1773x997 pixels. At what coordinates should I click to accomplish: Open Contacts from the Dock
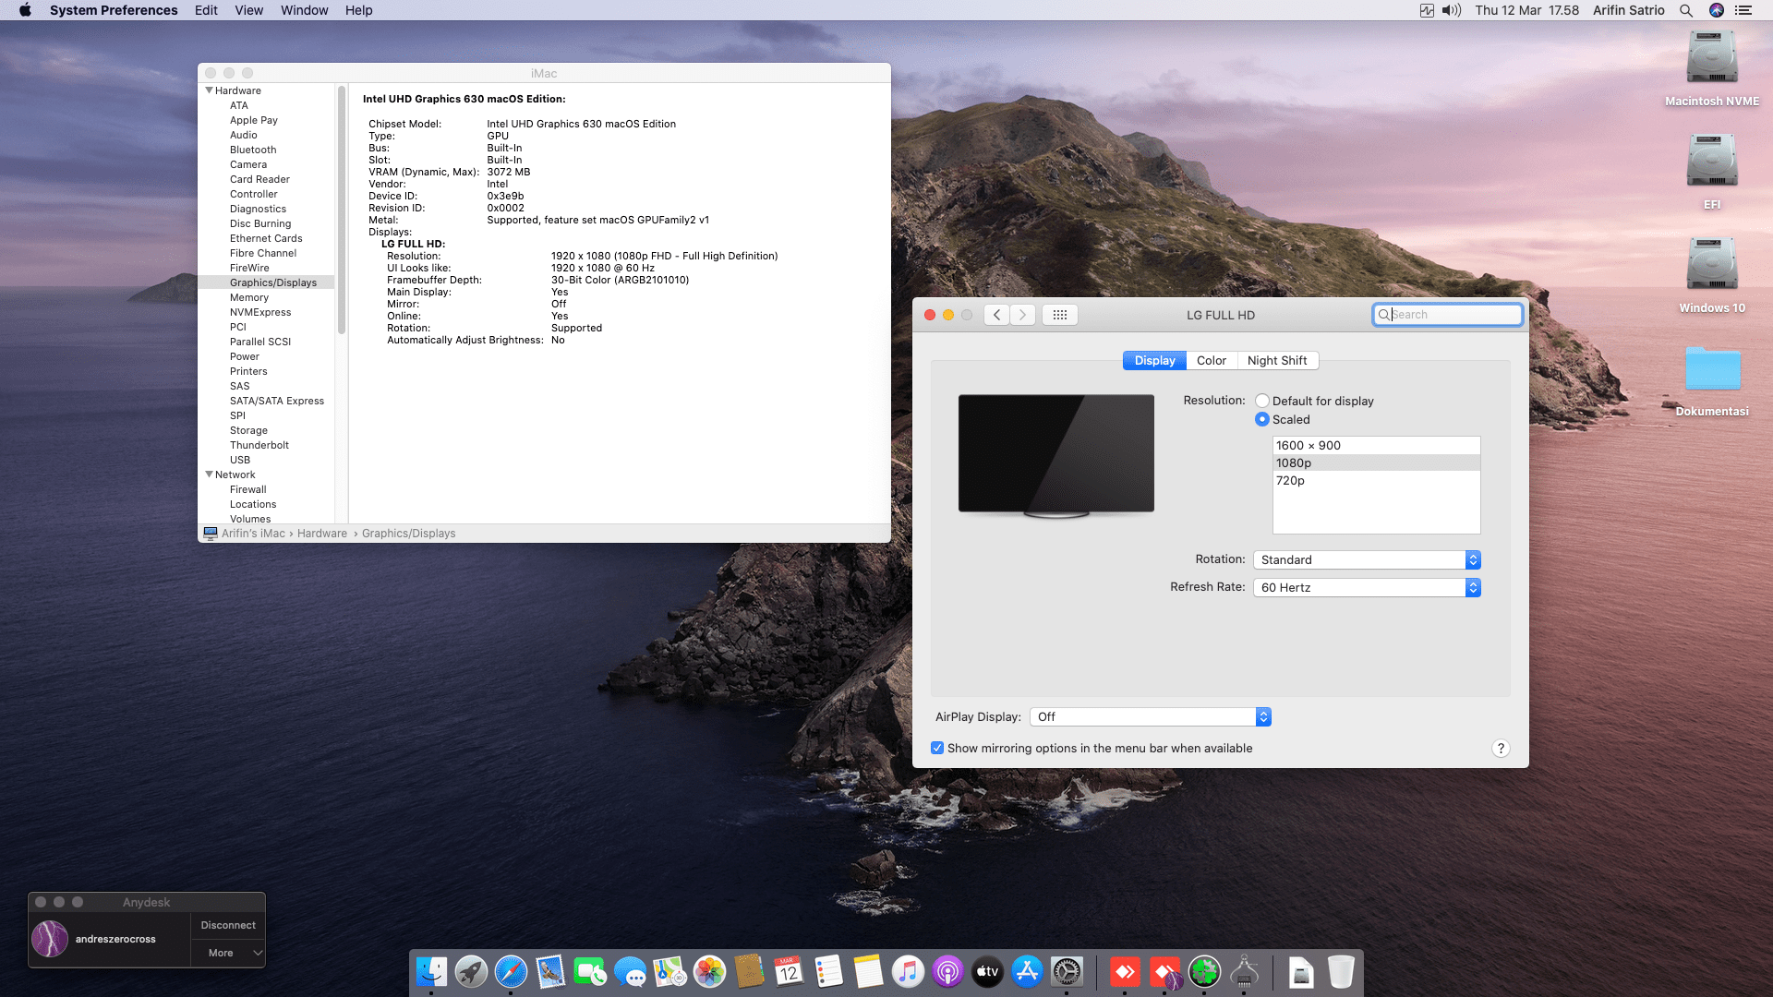coord(749,972)
